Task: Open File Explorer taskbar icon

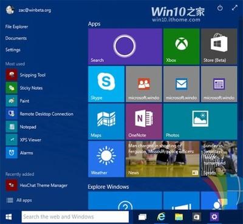Action: pyautogui.click(x=179, y=217)
